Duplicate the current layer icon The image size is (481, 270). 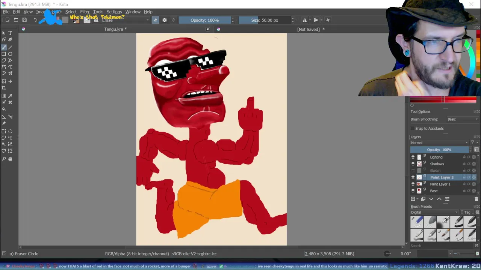click(x=423, y=199)
